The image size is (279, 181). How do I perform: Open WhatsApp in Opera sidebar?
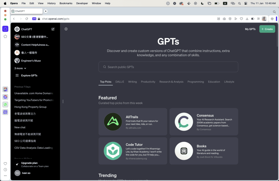coord(5,105)
